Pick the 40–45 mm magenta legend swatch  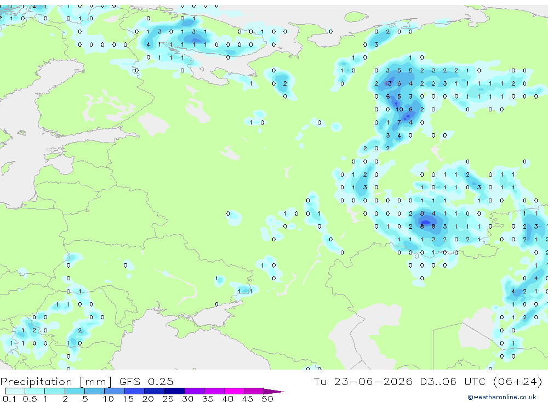pos(234,391)
